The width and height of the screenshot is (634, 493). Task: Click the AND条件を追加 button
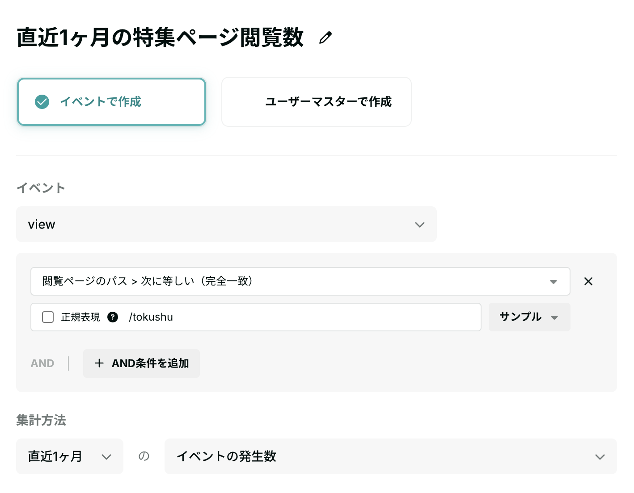coord(141,363)
